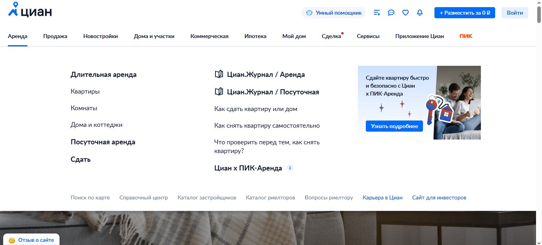The width and height of the screenshot is (542, 245).
Task: Open Карьера в Циан link
Action: coord(382,197)
